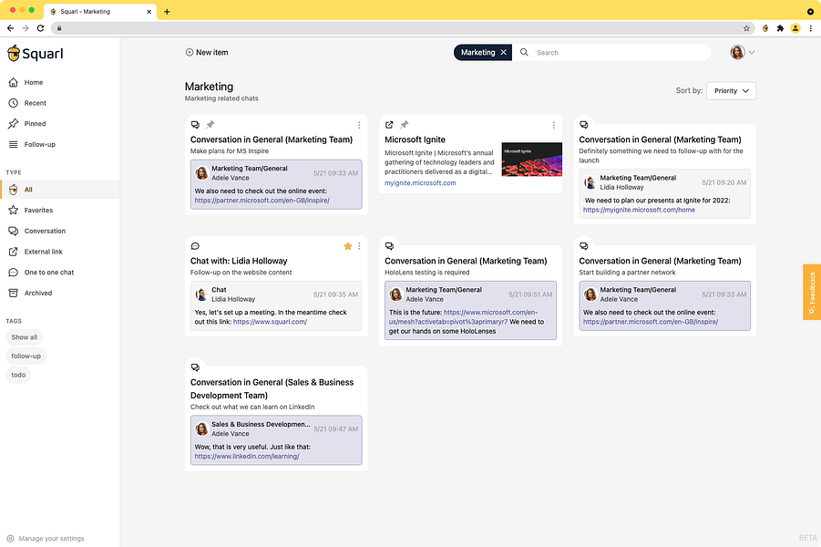Open the Squarl browser extension icon
The width and height of the screenshot is (821, 547).
765,28
